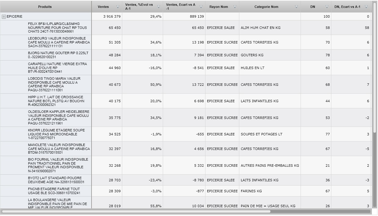This screenshot has height=216, width=378.
Task: Click EPICERIE SALEE in the FELIX row
Action: click(221, 28)
